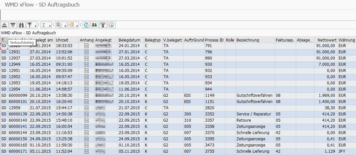The height and width of the screenshot is (155, 356).
Task: Click the two-persons user icon
Action: coord(94,25)
